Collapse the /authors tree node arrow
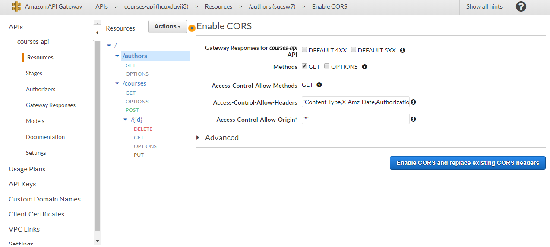Viewport: 550px width, 247px height. (x=117, y=56)
